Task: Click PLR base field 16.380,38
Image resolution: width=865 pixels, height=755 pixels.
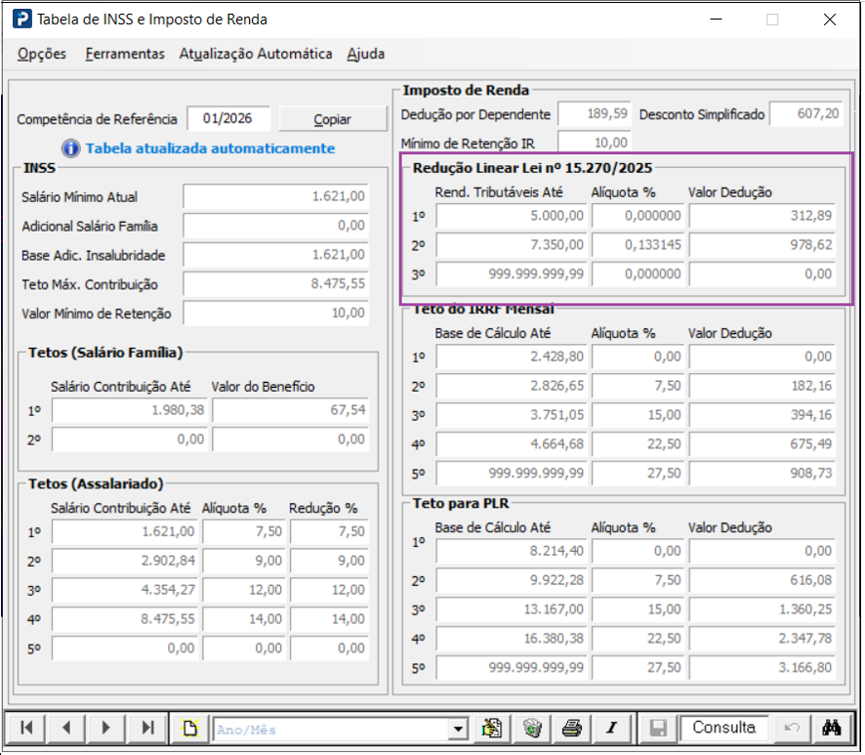Action: [x=512, y=639]
